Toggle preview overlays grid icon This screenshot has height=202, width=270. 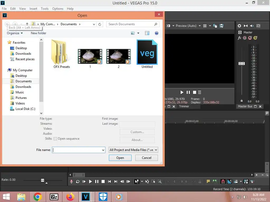[x=205, y=26]
